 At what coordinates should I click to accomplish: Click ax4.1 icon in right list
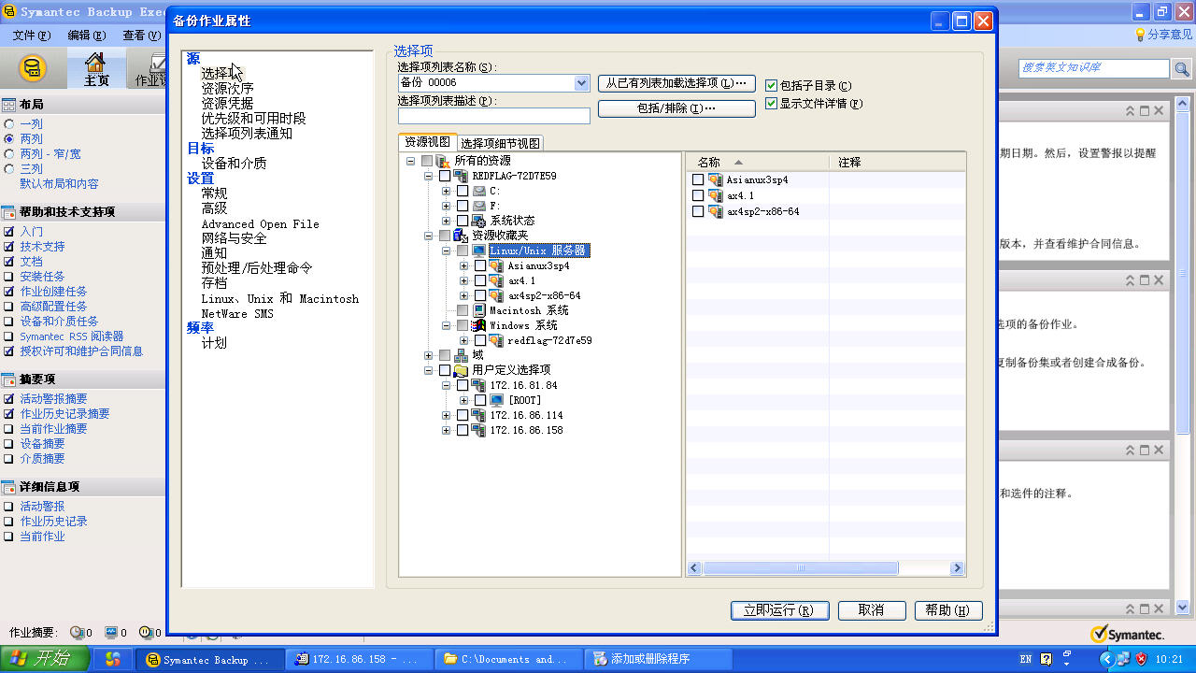716,196
